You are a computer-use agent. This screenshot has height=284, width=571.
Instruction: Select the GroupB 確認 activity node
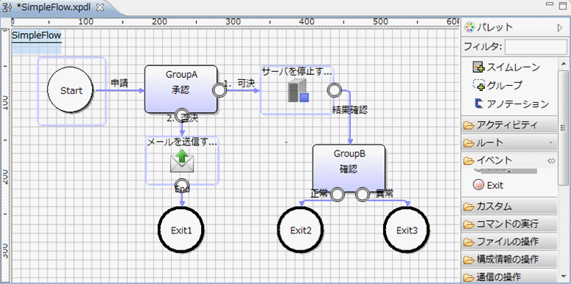point(349,168)
